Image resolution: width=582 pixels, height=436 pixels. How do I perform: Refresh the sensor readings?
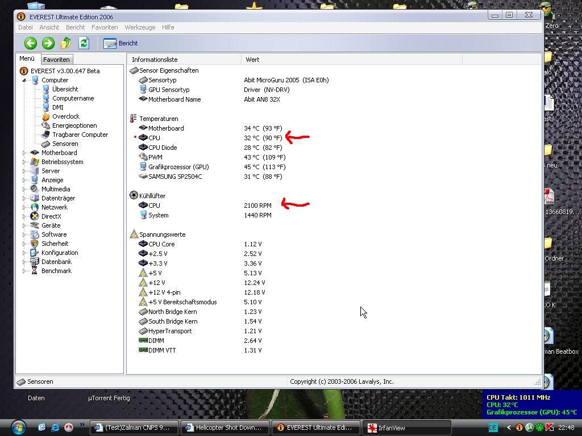pos(84,43)
